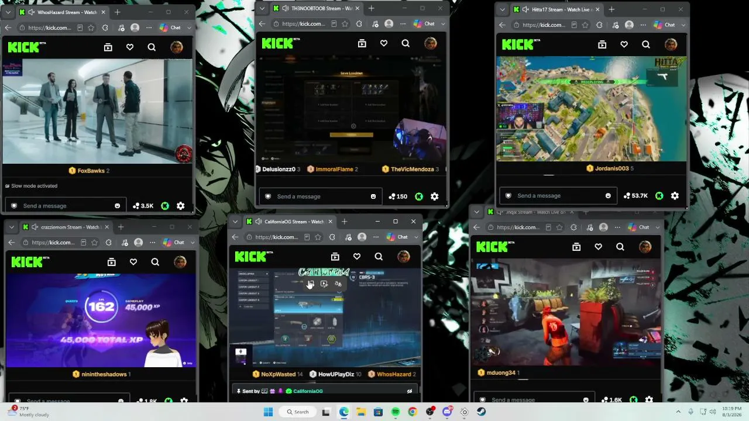
Task: Open Copilot Chat in the TH3NOOBTOOB window
Action: [424, 24]
